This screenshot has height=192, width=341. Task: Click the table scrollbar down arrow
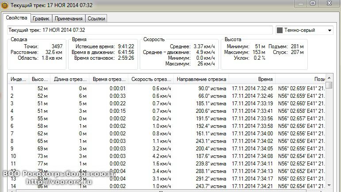click(x=329, y=185)
